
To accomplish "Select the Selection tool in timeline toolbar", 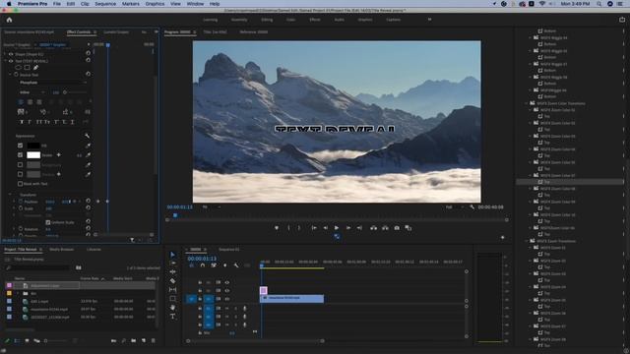I will click(x=173, y=255).
